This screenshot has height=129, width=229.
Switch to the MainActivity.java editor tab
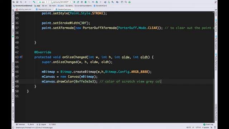tap(44, 9)
